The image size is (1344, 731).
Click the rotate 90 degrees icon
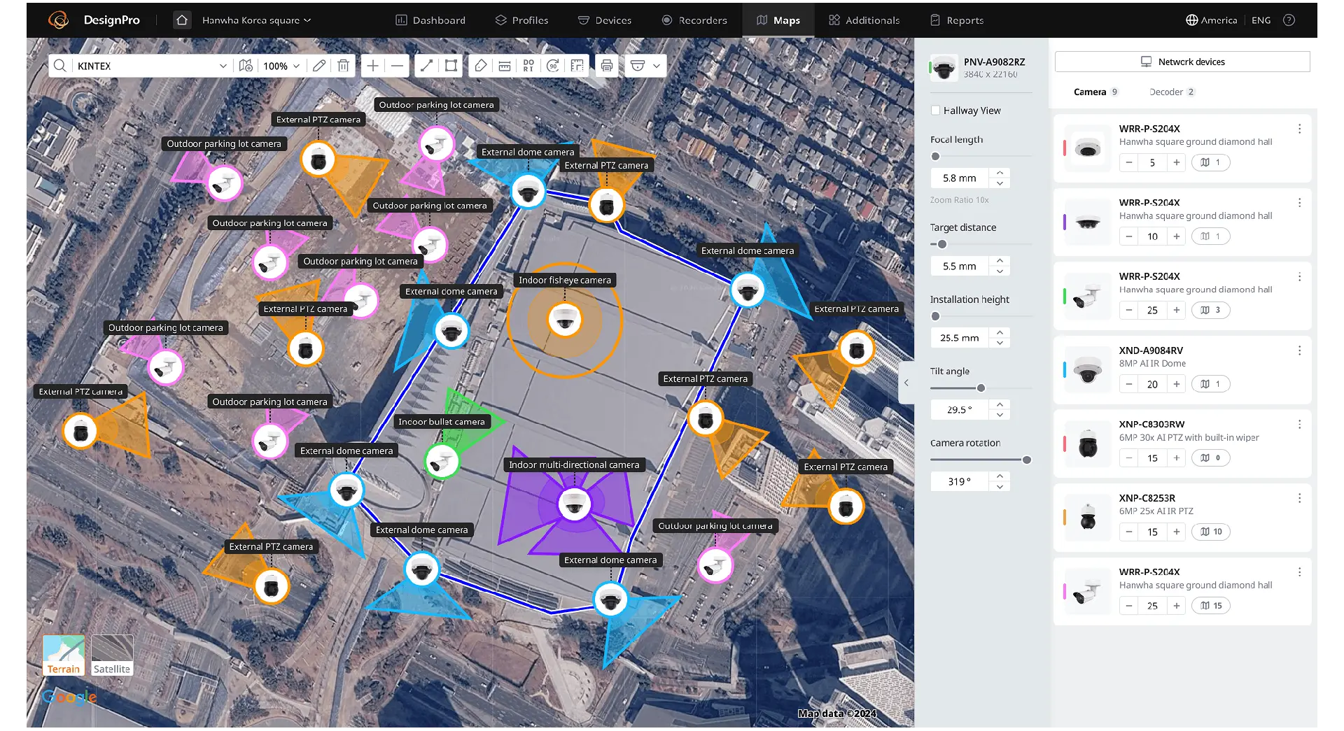tap(553, 66)
